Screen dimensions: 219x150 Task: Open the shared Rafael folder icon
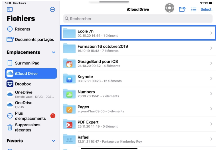click(x=69, y=139)
